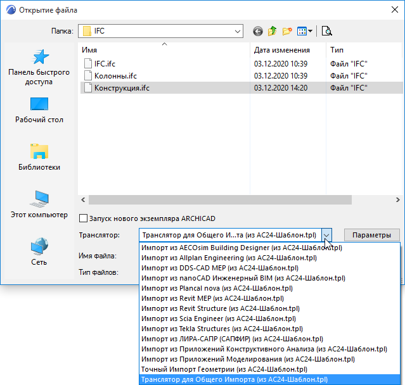Sort files by Имя column header
This screenshot has width=405, height=385.
(x=164, y=50)
